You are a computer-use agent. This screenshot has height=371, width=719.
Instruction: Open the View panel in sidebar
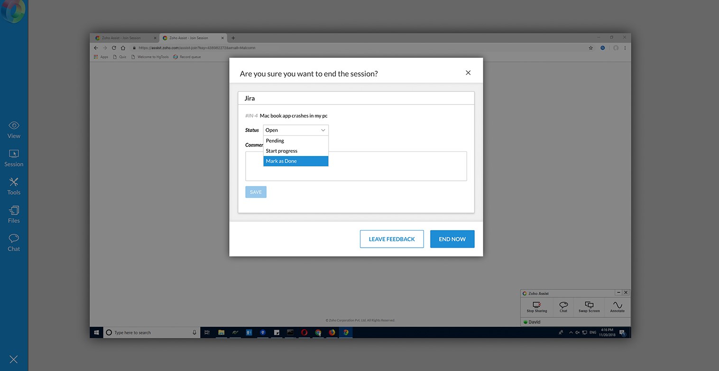(x=14, y=130)
